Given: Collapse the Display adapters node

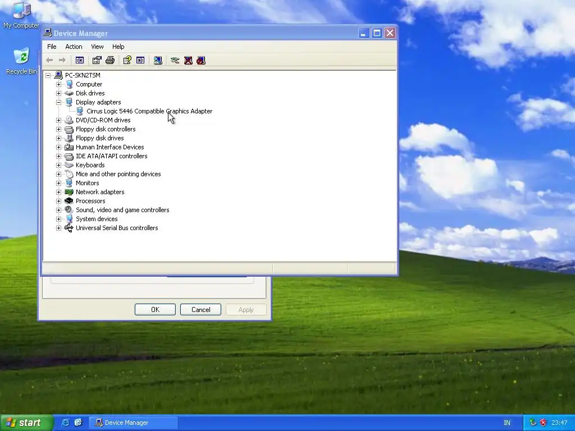Looking at the screenshot, I should click(x=58, y=102).
